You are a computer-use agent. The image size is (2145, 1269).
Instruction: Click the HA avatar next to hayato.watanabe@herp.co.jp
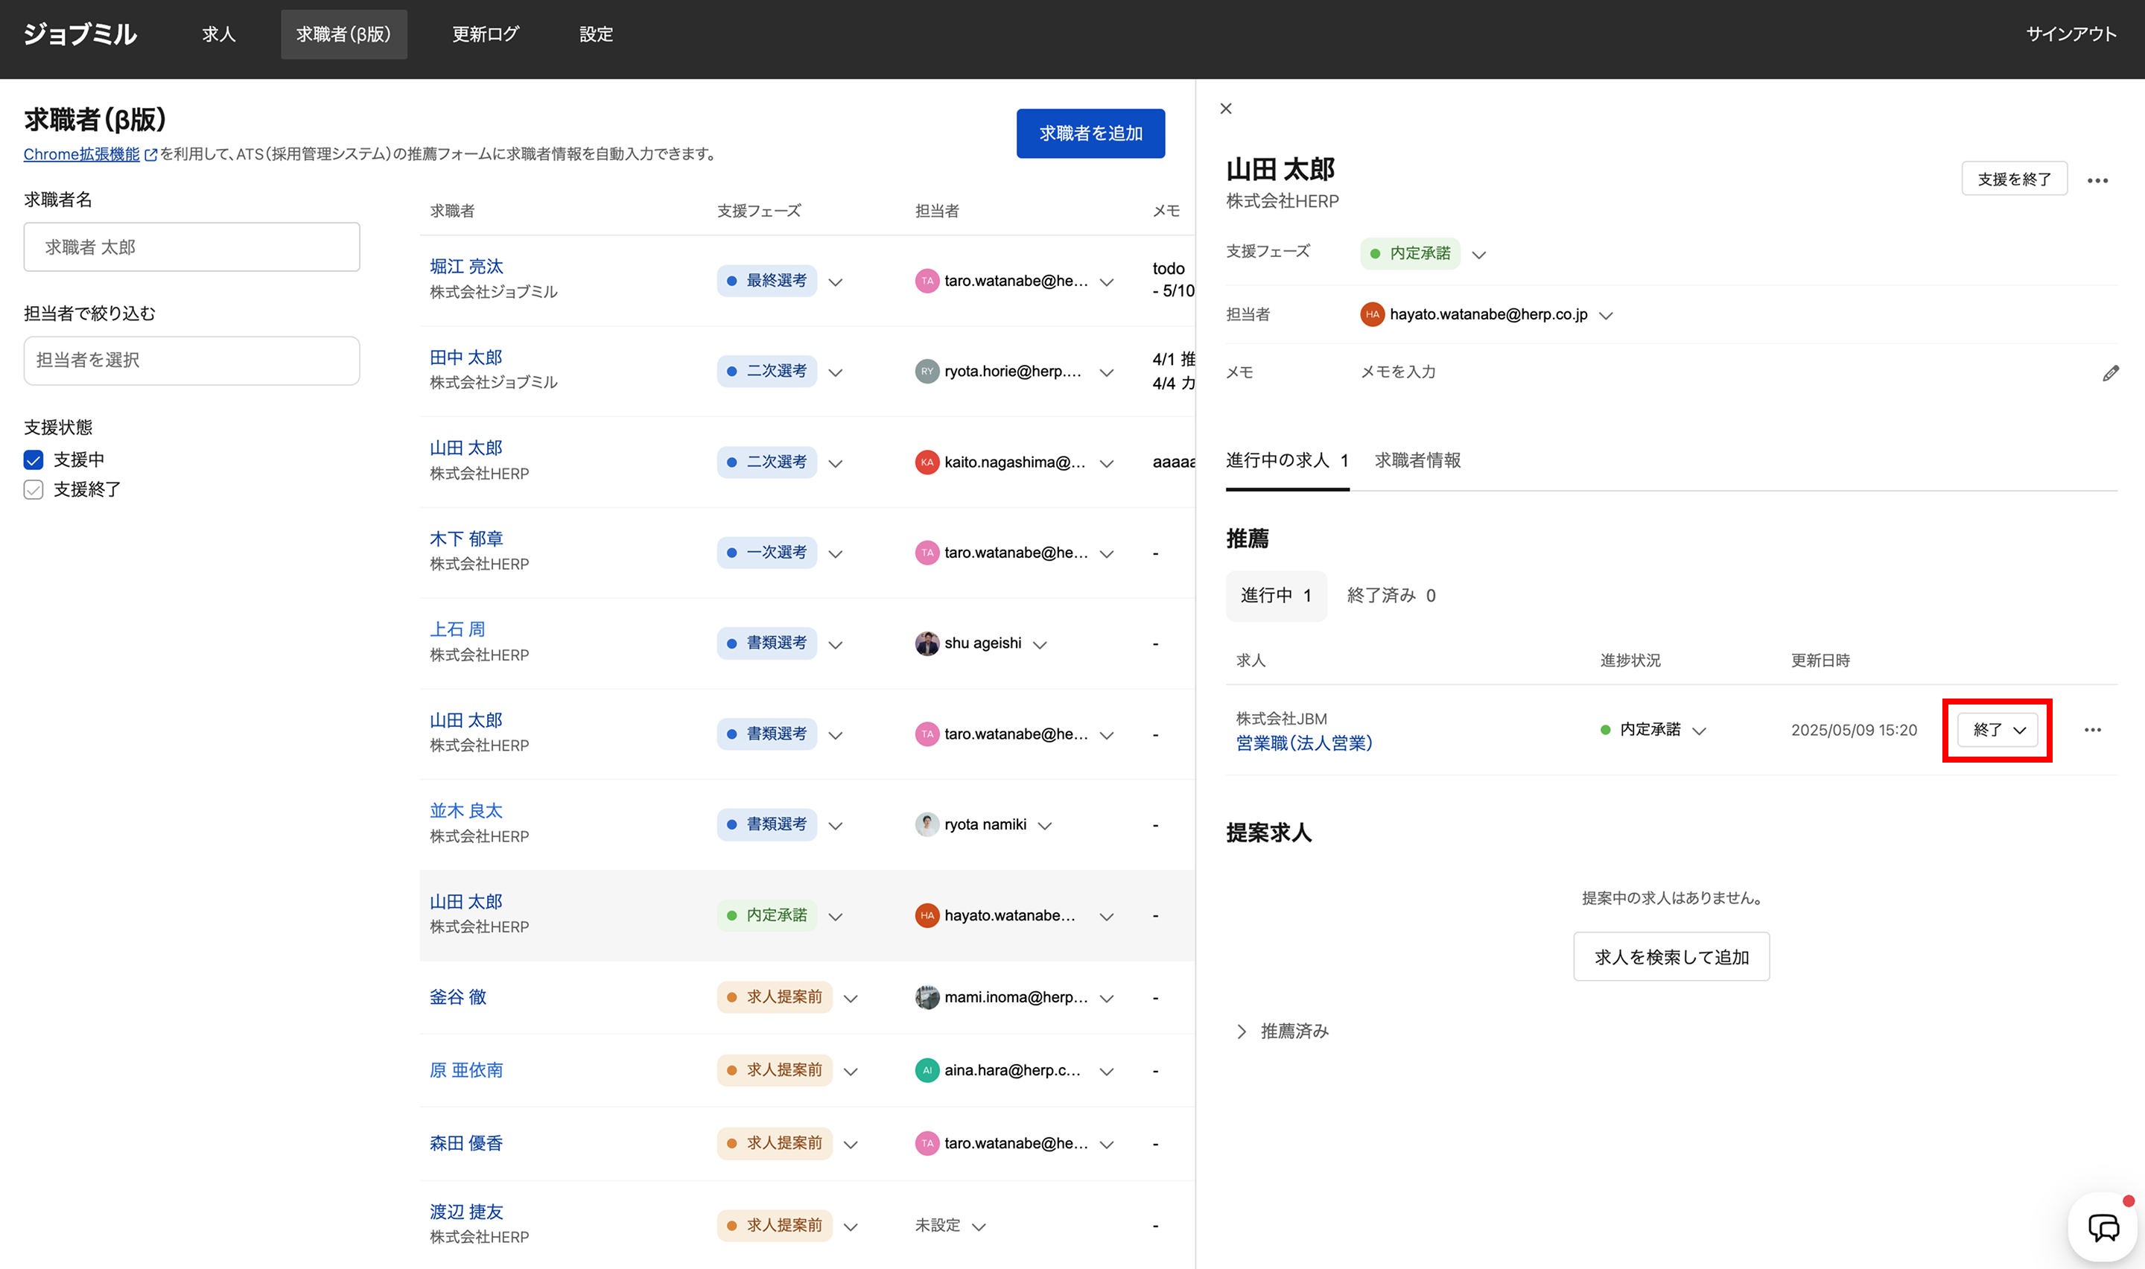1371,315
